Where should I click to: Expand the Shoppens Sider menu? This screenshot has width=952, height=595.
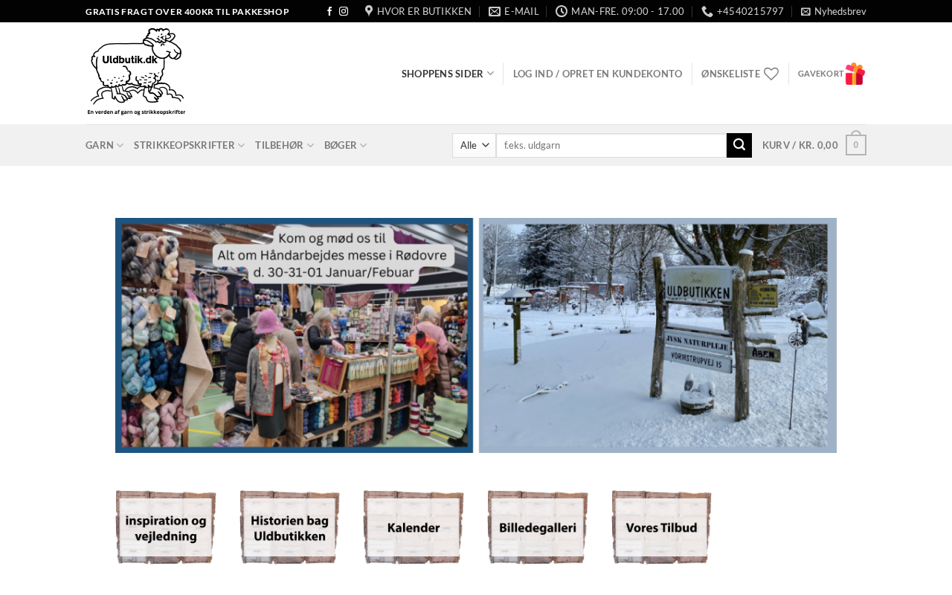coord(448,74)
